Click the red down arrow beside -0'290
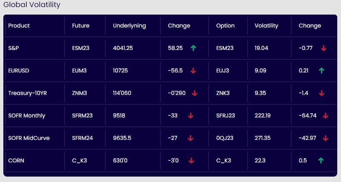This screenshot has width=341, height=182. coord(195,93)
